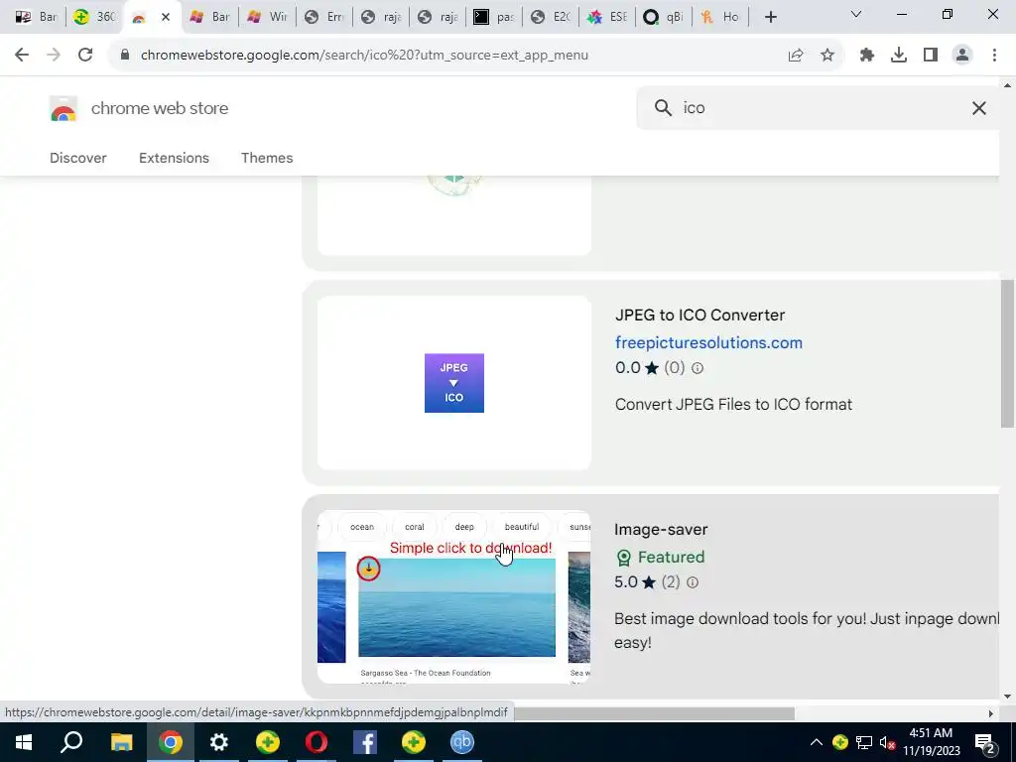Switch to the E2C tab
The height and width of the screenshot is (762, 1016).
pos(551,17)
